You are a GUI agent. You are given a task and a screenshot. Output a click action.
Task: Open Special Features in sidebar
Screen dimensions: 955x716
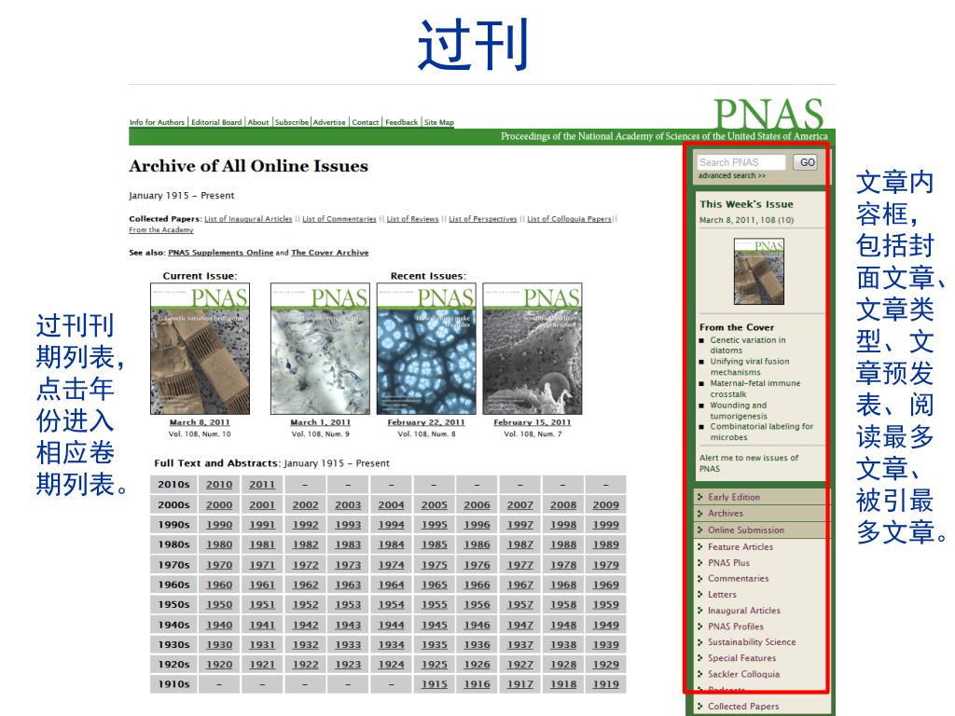point(741,658)
